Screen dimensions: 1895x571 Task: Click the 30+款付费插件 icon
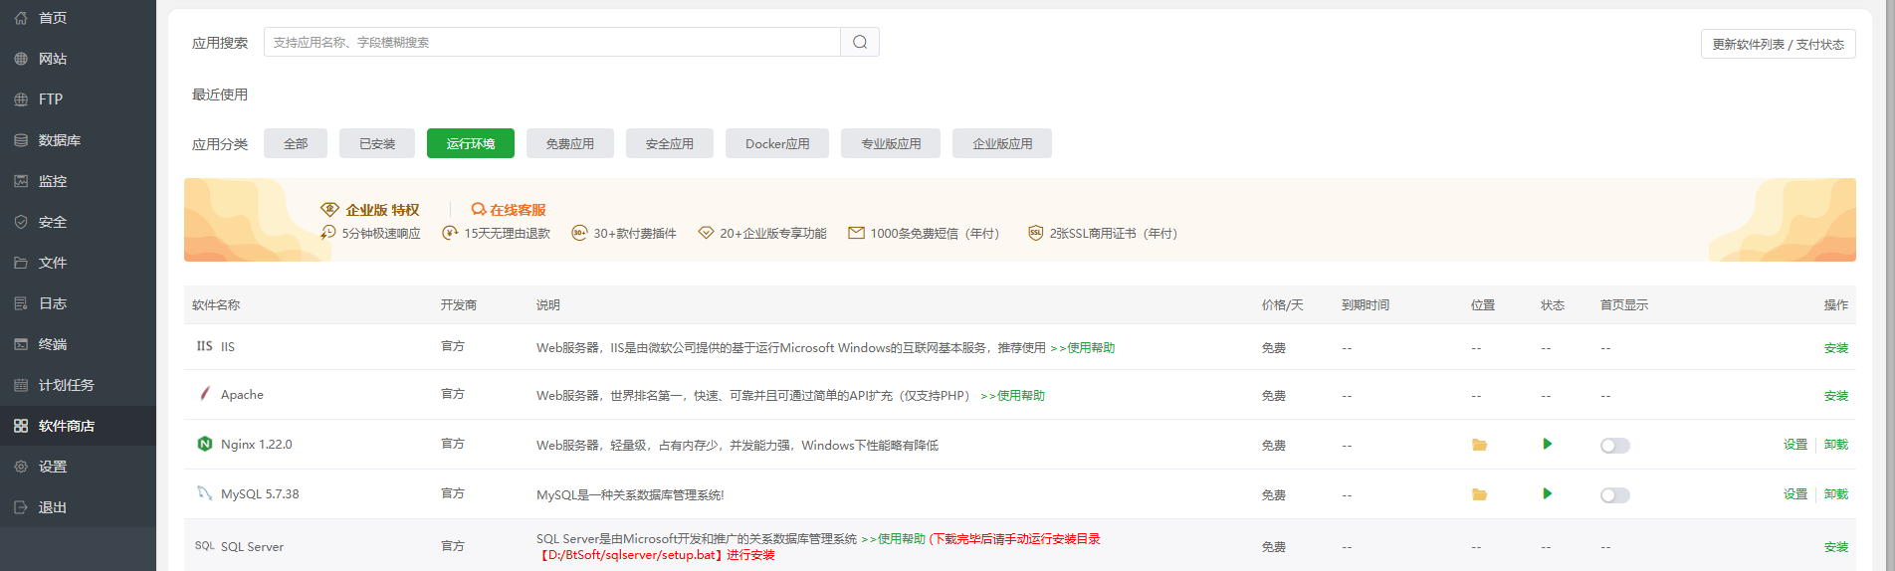(579, 233)
